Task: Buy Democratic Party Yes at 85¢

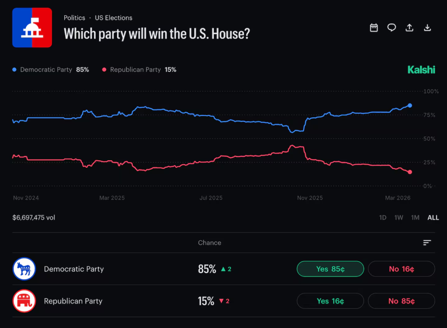Action: click(x=330, y=269)
